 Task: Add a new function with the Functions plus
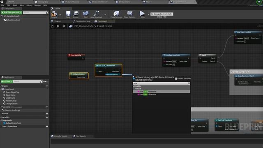click(47, 107)
